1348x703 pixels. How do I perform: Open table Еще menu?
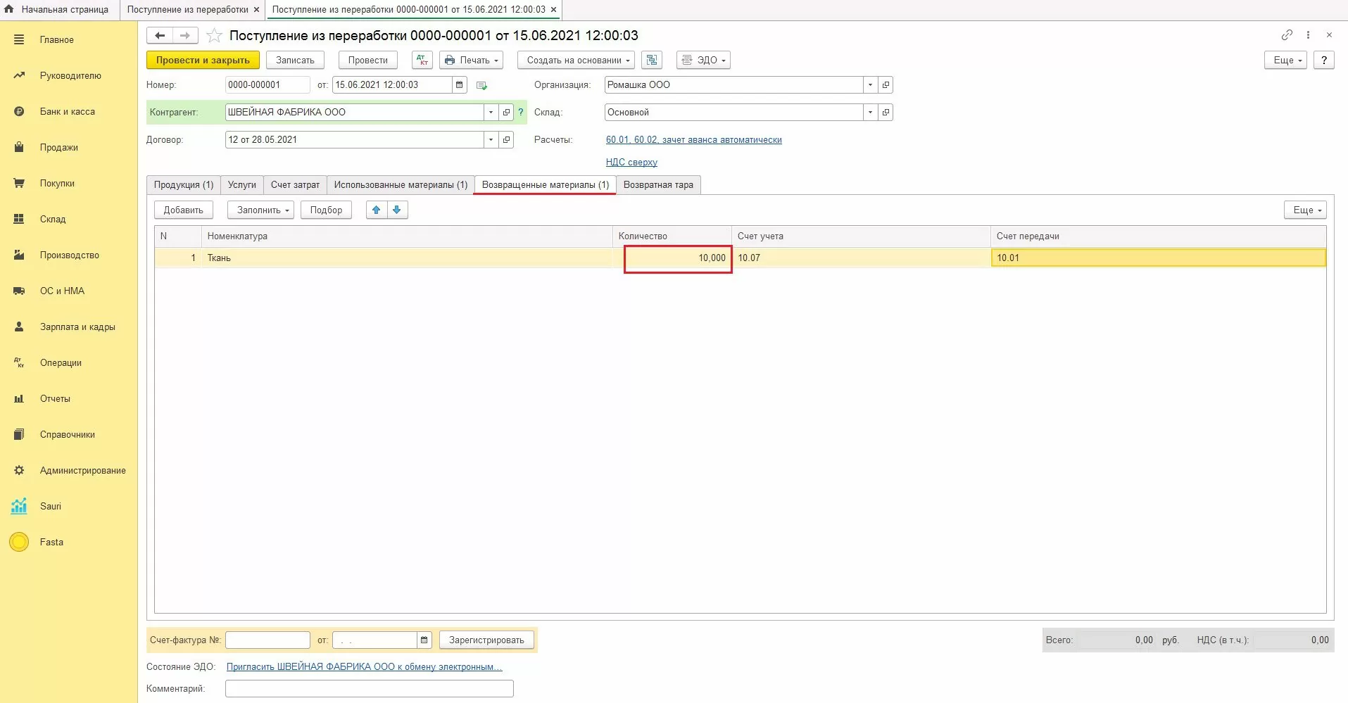1305,210
